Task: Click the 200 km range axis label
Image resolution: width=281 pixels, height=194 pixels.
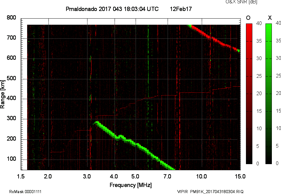Action: click(x=11, y=139)
